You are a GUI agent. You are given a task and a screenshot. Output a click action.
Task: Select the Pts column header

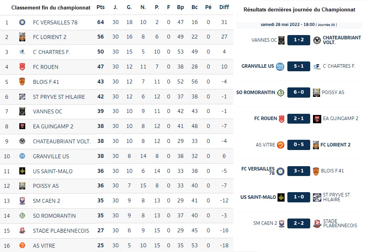tap(101, 7)
